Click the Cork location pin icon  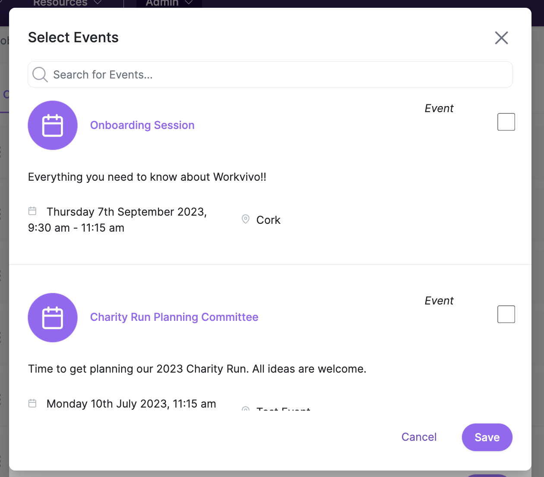click(245, 219)
